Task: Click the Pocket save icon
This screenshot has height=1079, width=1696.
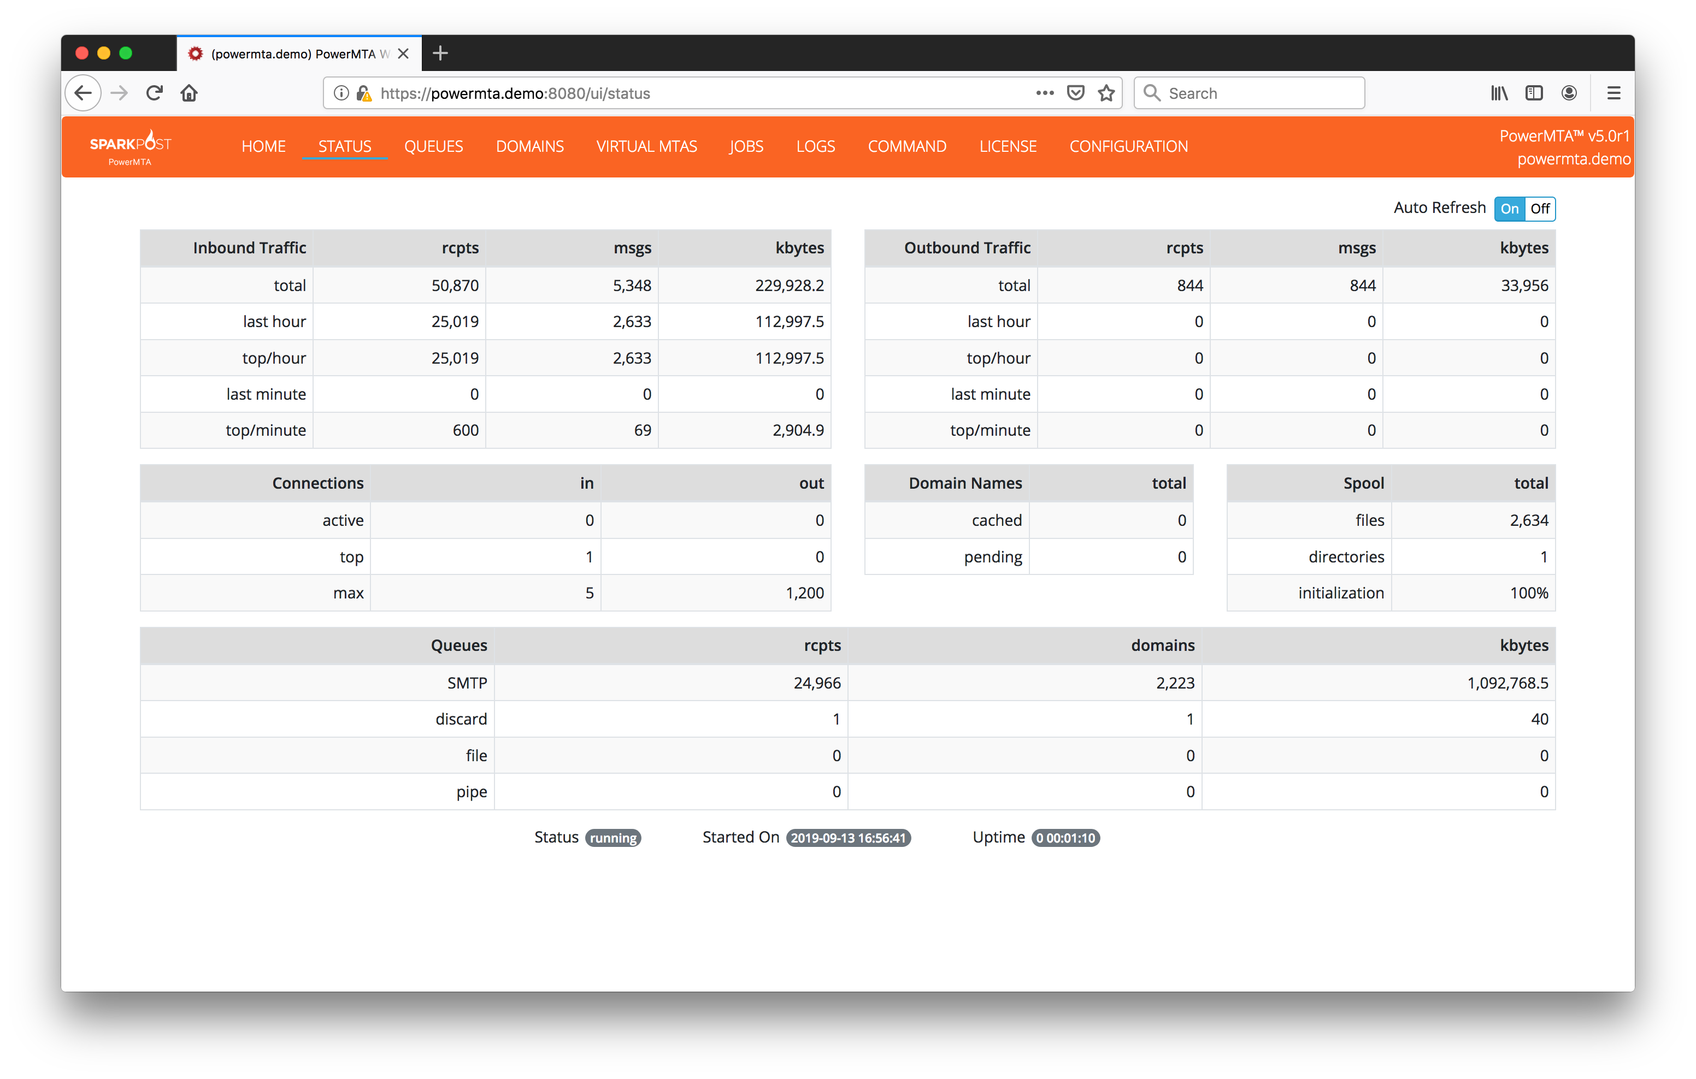Action: click(x=1075, y=93)
